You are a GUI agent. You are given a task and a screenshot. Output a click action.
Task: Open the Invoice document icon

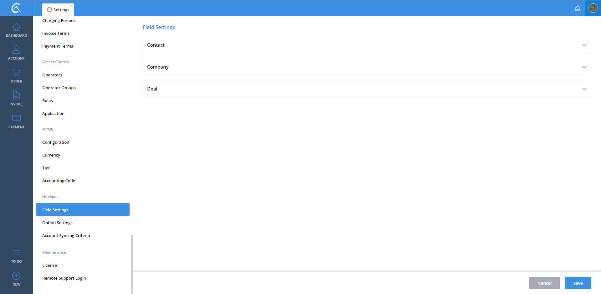pos(16,95)
